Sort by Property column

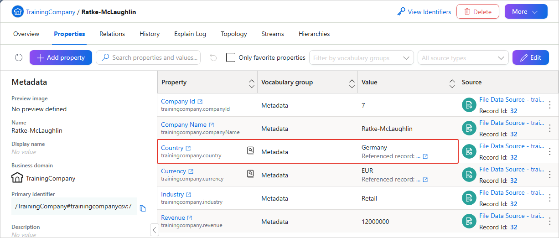(x=252, y=83)
